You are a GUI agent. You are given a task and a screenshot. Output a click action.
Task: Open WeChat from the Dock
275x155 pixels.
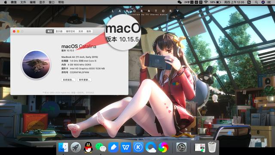(x=101, y=147)
